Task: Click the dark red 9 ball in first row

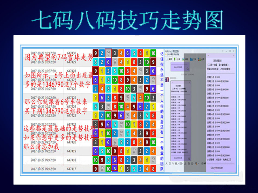Action: [x=96, y=53]
